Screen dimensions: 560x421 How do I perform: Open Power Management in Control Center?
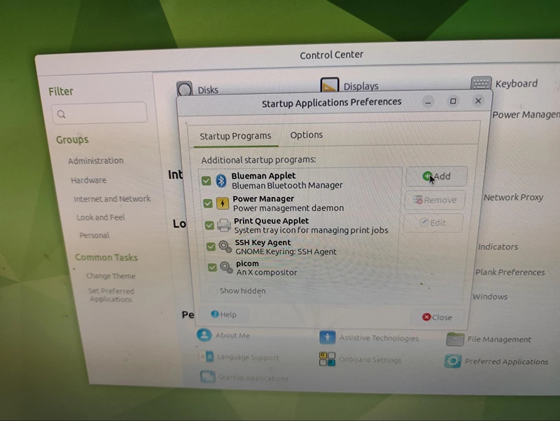(x=526, y=115)
